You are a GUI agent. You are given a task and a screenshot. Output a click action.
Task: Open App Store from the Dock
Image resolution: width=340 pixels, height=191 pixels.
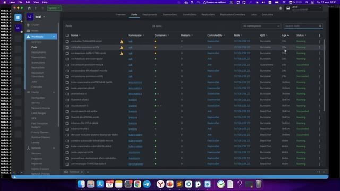click(x=100, y=184)
